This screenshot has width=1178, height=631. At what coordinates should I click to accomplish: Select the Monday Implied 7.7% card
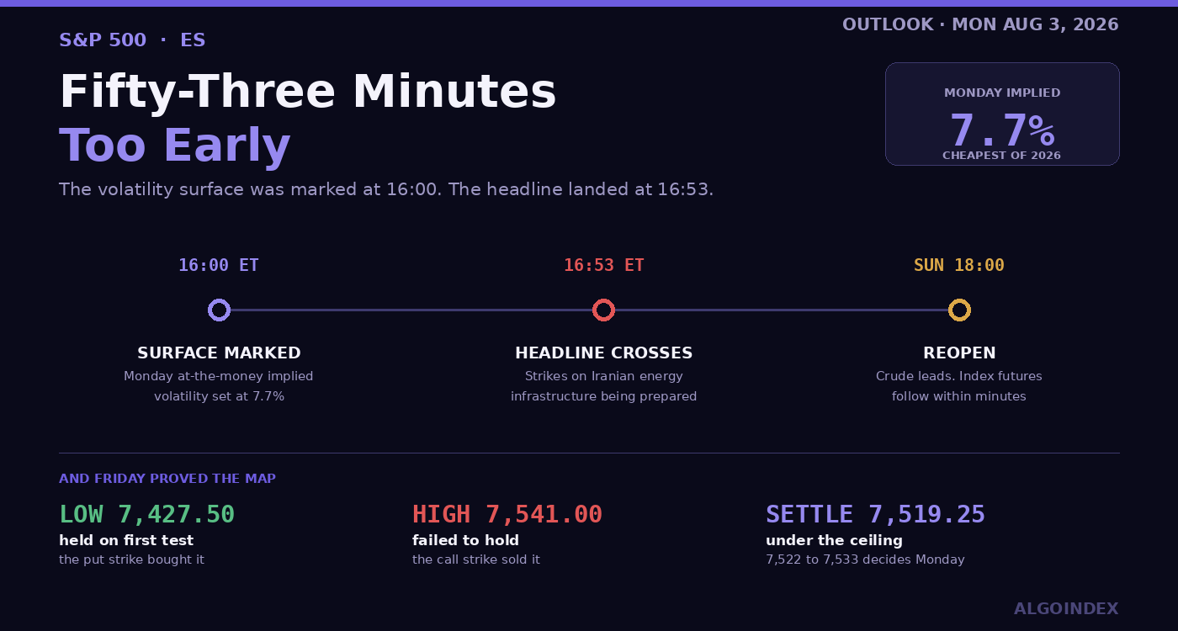1002,114
